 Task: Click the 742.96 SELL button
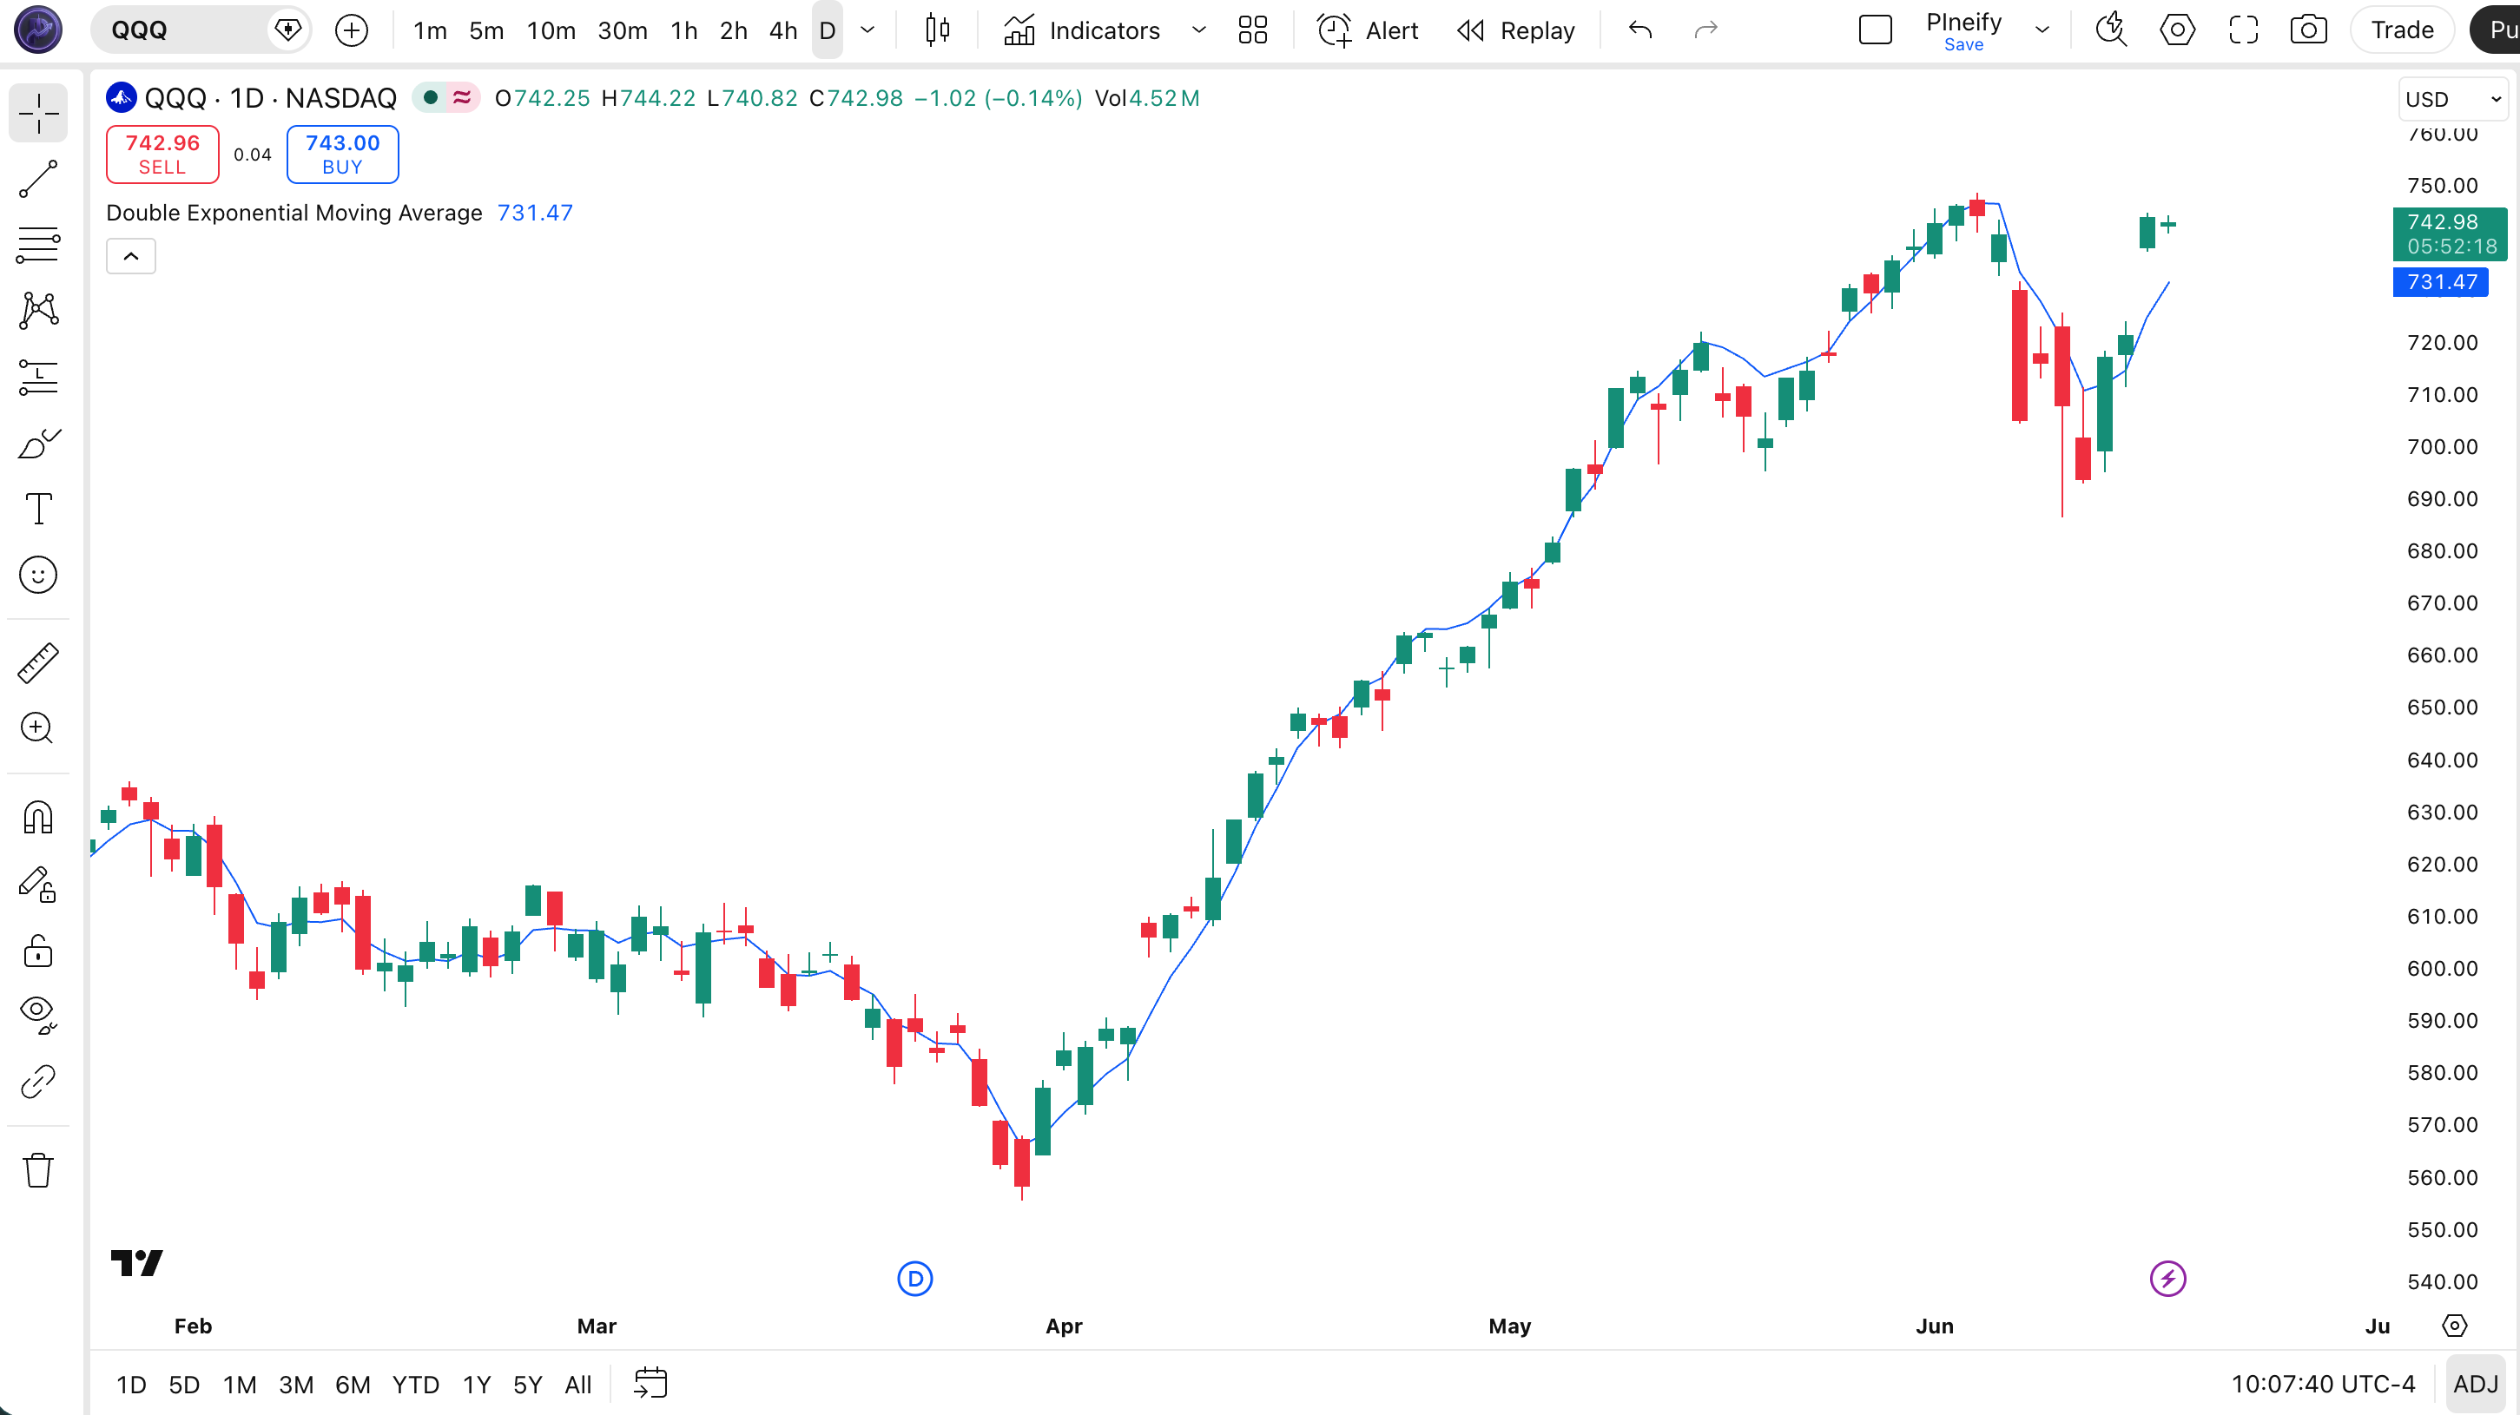162,154
